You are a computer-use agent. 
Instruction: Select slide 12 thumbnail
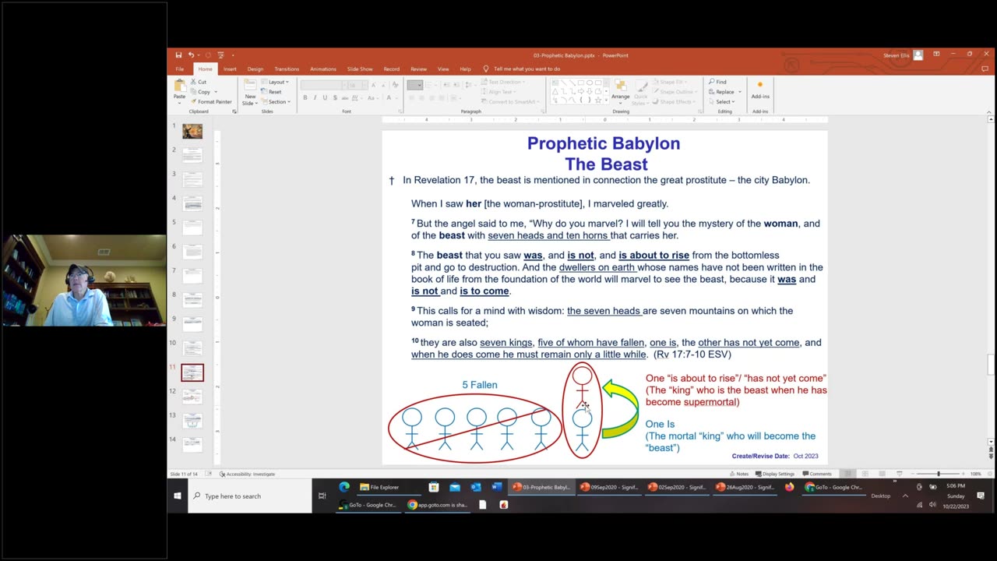click(x=192, y=397)
